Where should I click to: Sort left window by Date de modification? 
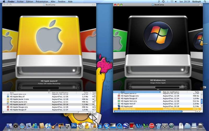63,93
